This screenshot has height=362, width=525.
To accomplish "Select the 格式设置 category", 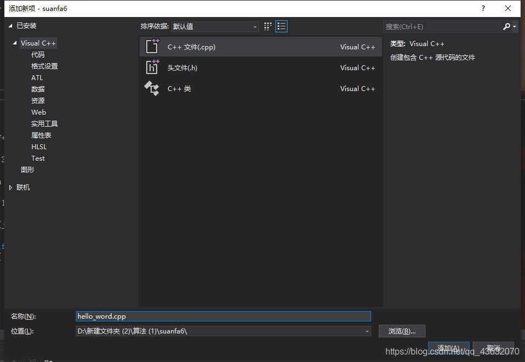I will click(45, 66).
